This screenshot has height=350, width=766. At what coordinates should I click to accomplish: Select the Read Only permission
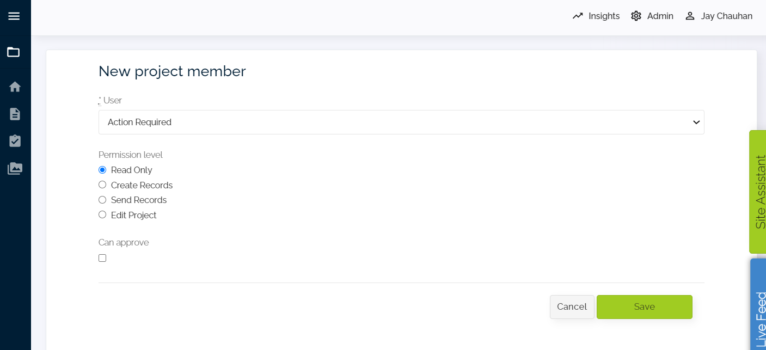tap(102, 170)
